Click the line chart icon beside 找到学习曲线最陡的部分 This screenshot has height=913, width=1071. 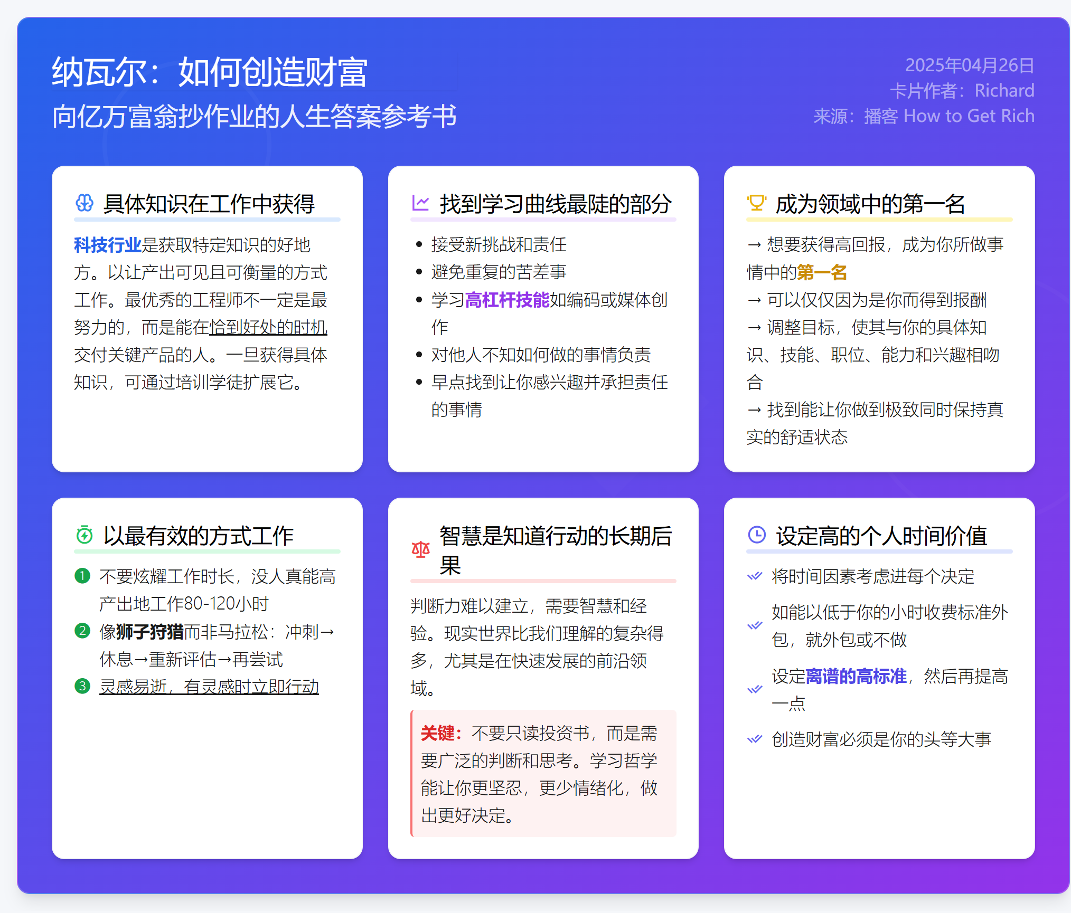[420, 203]
